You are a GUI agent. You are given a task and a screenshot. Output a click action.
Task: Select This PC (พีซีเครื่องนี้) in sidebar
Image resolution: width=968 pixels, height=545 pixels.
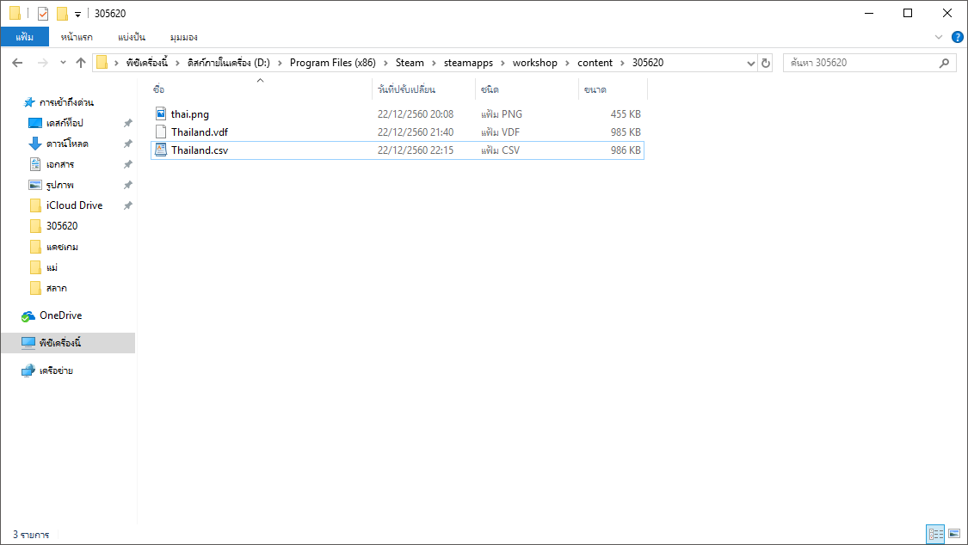[x=68, y=343]
